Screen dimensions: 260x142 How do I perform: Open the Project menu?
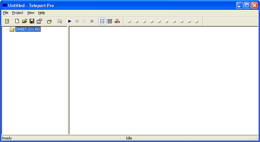18,13
